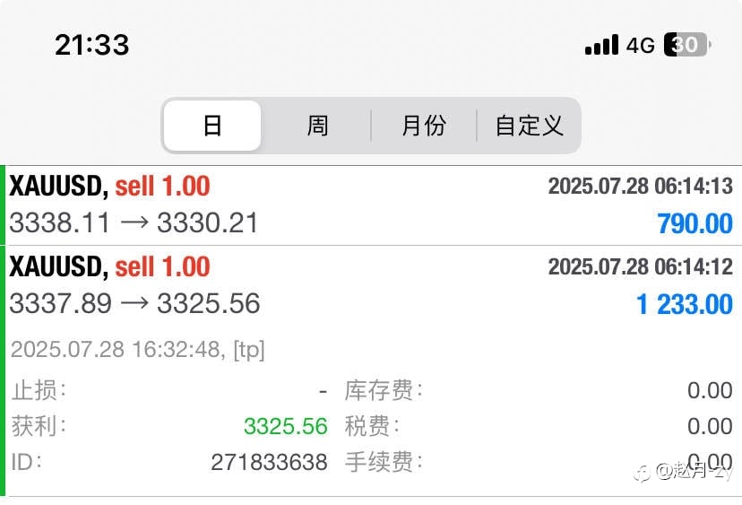Tap the cellular signal bars icon
Image resolution: width=742 pixels, height=505 pixels.
(x=601, y=45)
